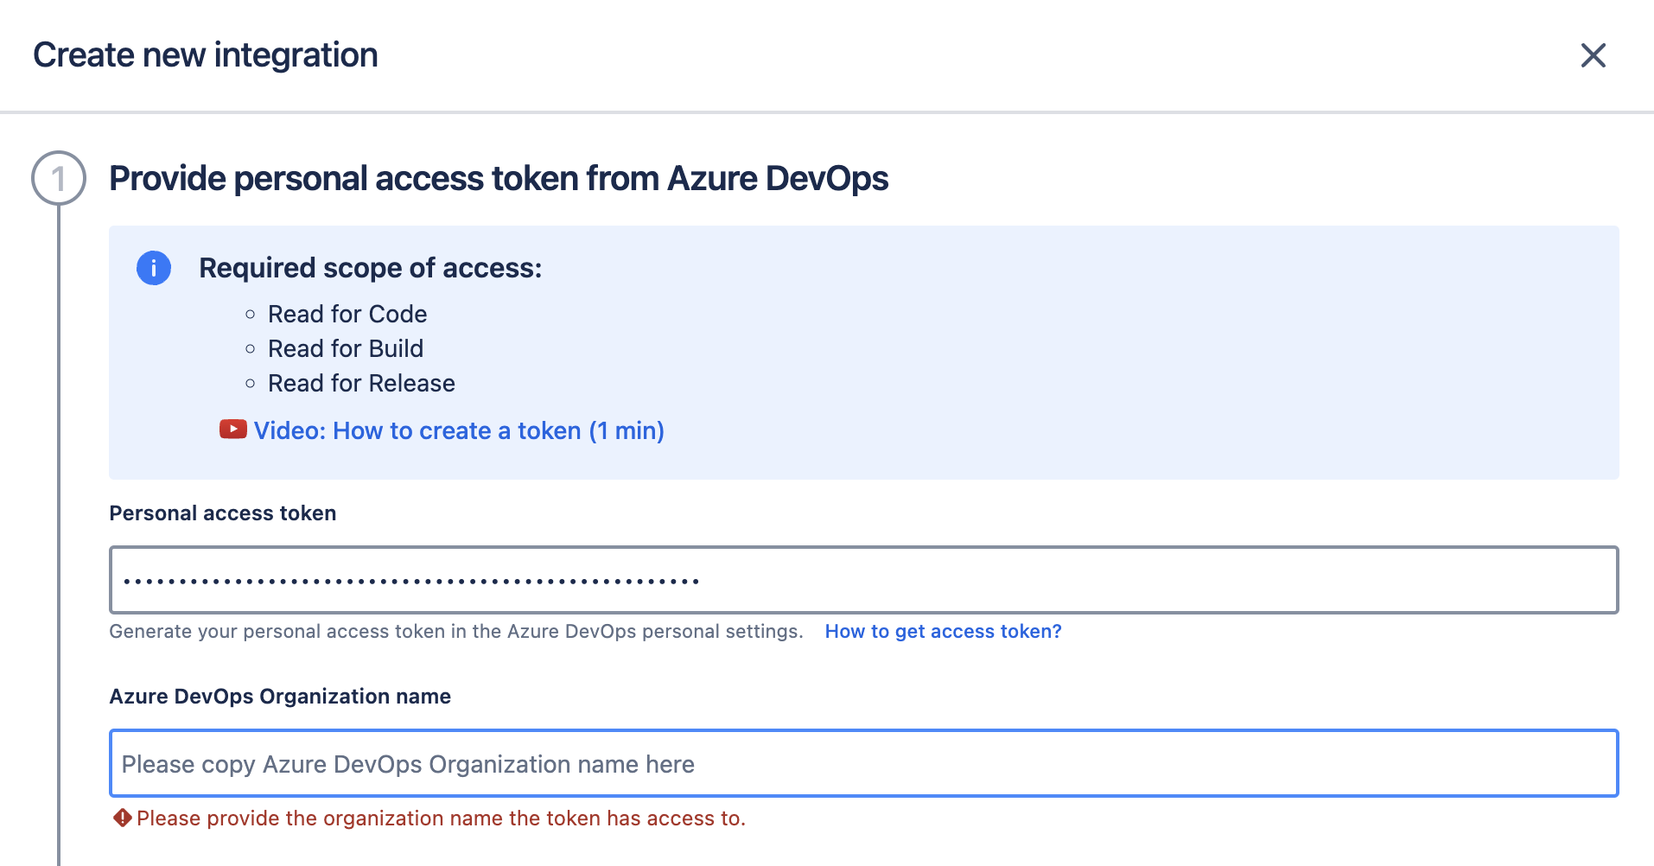Select the 'Read for Code' scope item

pyautogui.click(x=347, y=314)
